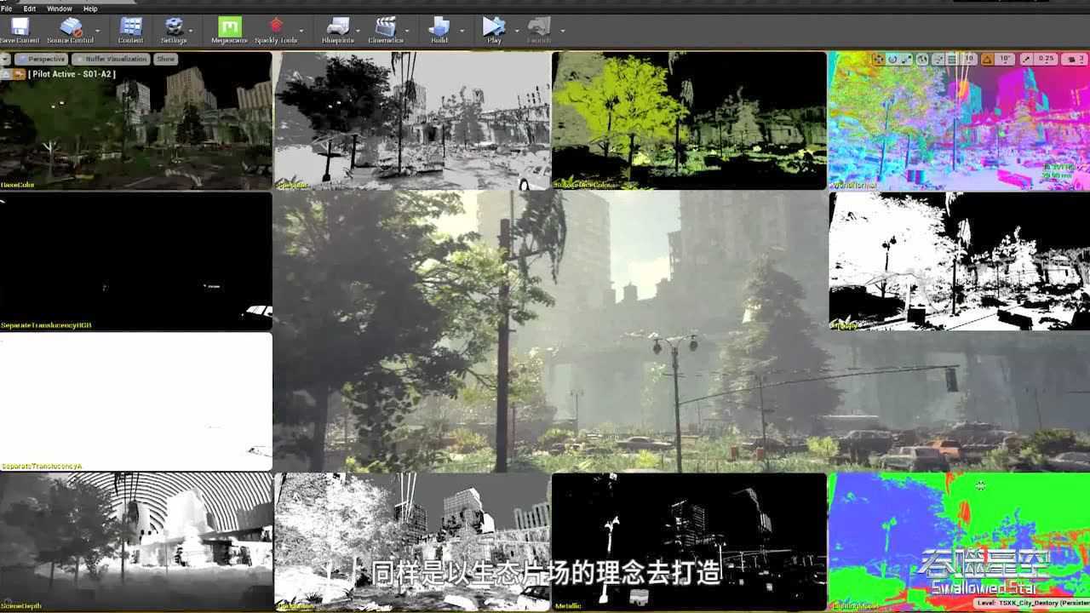Select the BaseColor buffer tile
Screen dimensions: 1090x613
(136, 121)
